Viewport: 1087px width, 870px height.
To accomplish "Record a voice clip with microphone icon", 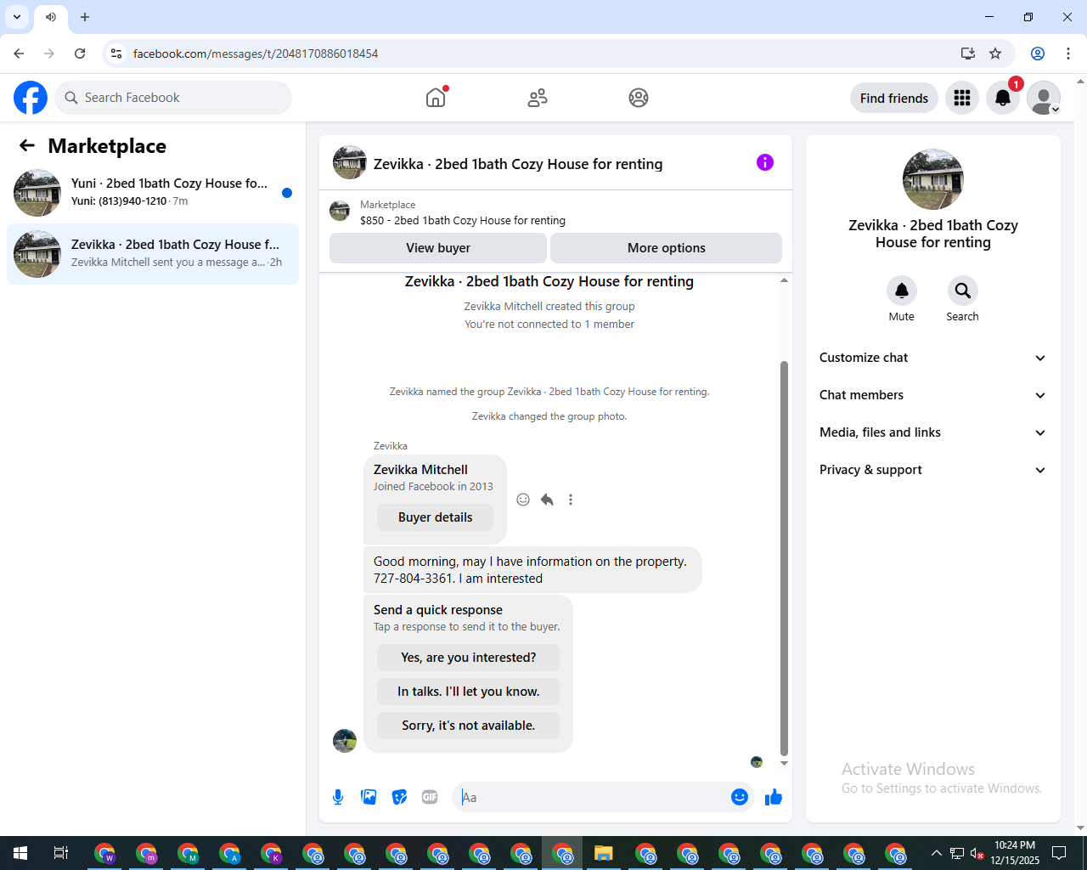I will pyautogui.click(x=338, y=797).
